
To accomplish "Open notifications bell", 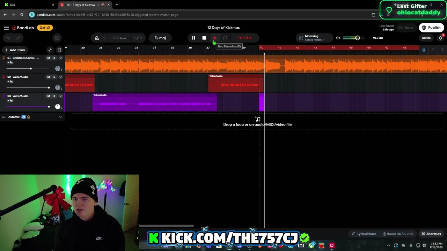I will click(440, 38).
